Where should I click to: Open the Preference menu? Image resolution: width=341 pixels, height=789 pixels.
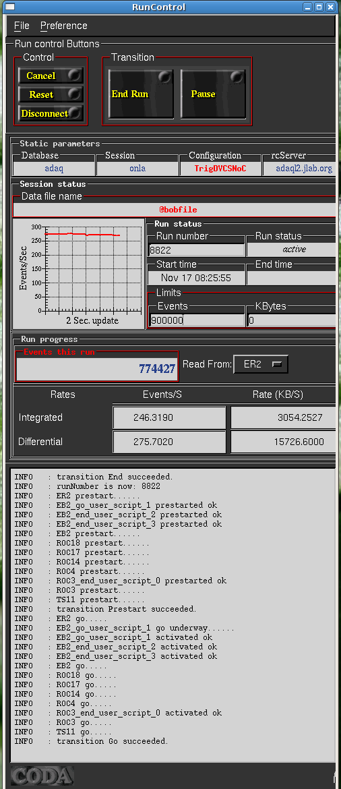64,26
